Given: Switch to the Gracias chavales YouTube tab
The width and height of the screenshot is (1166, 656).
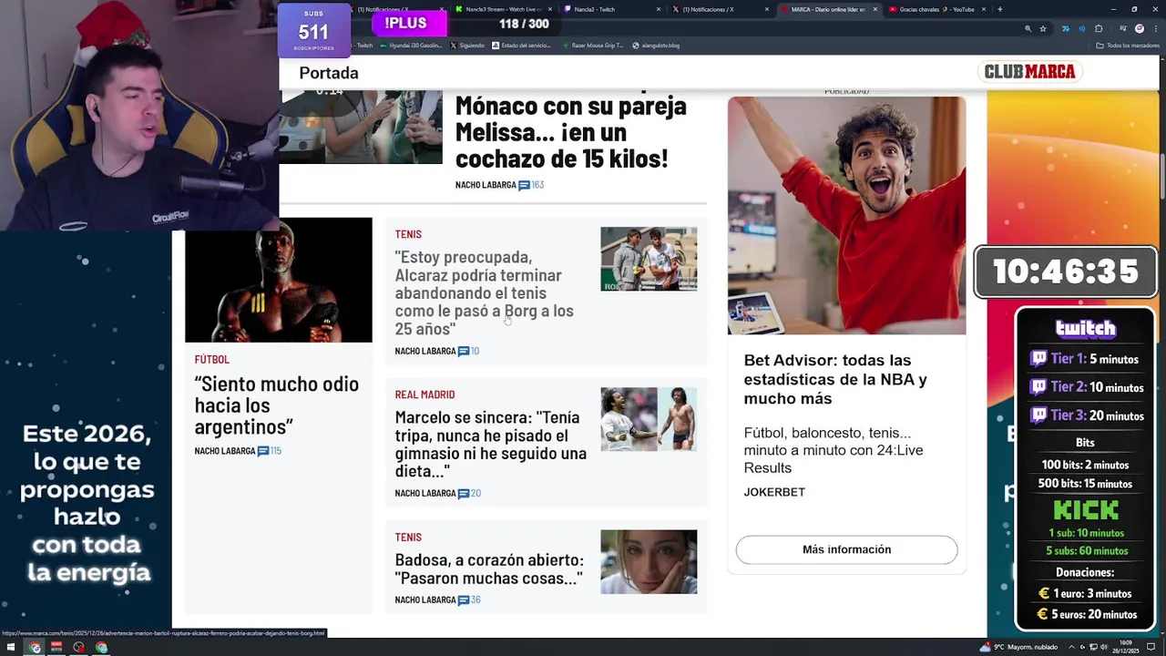Looking at the screenshot, I should click(x=936, y=9).
